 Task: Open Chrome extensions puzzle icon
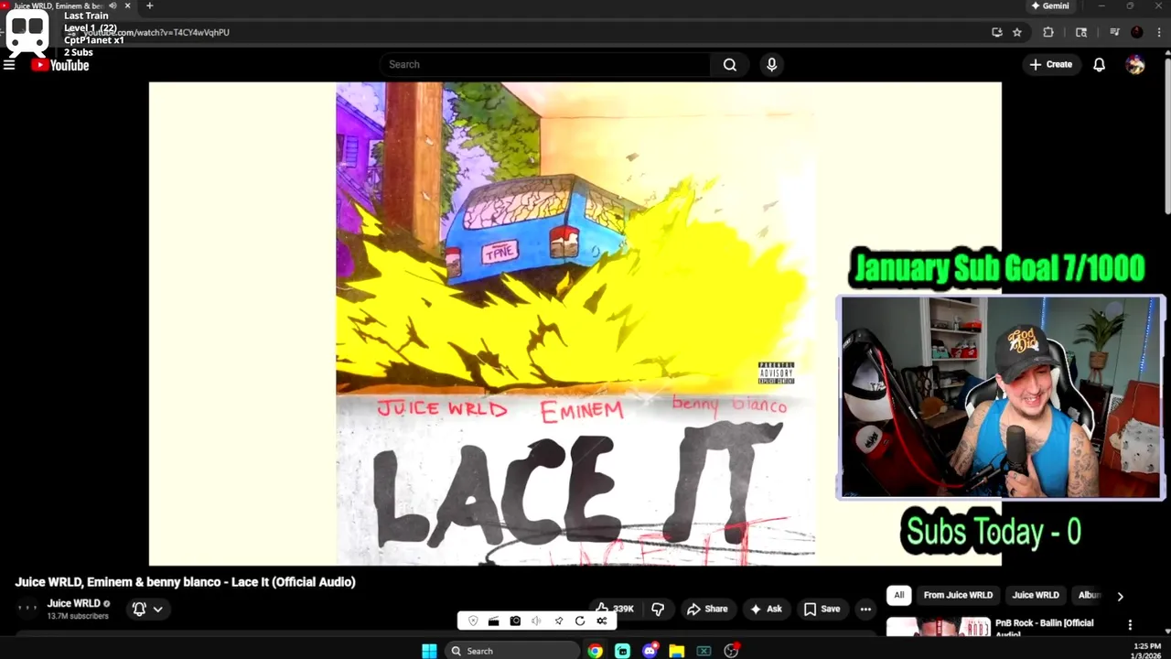pyautogui.click(x=1048, y=32)
